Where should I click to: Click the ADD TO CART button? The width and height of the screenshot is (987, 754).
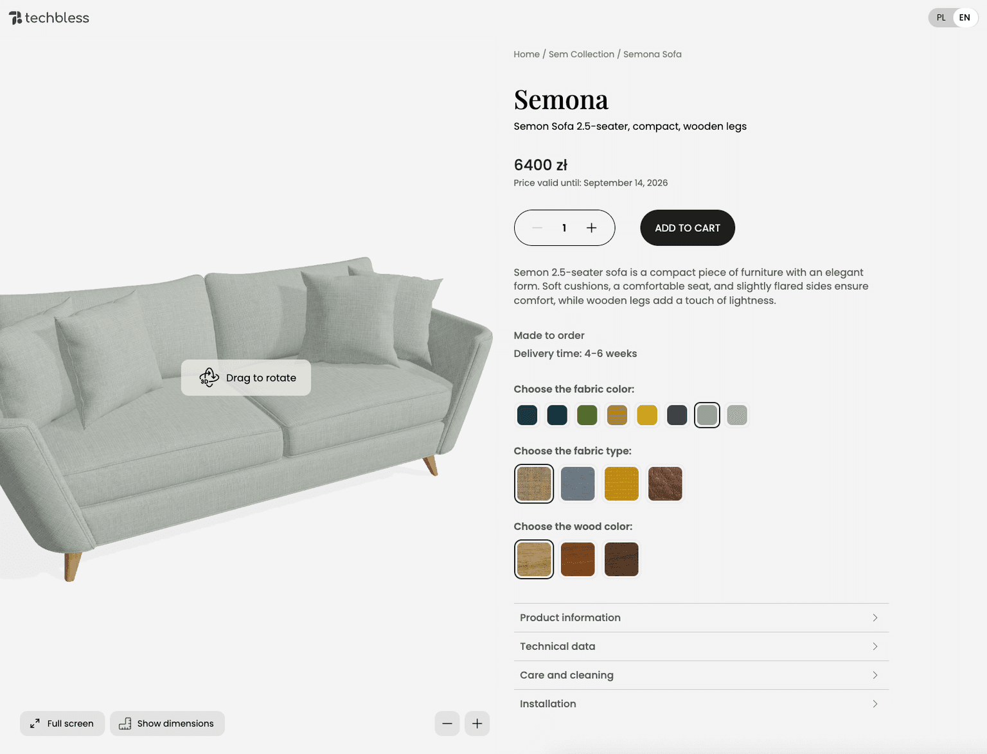[687, 228]
